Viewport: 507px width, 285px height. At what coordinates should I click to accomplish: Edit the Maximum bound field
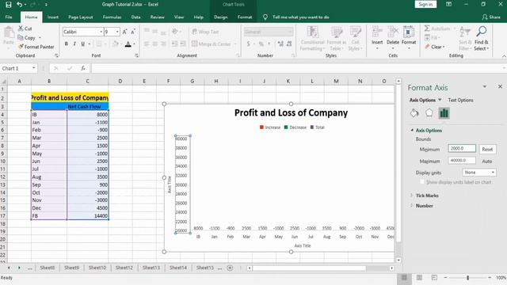[x=462, y=160]
